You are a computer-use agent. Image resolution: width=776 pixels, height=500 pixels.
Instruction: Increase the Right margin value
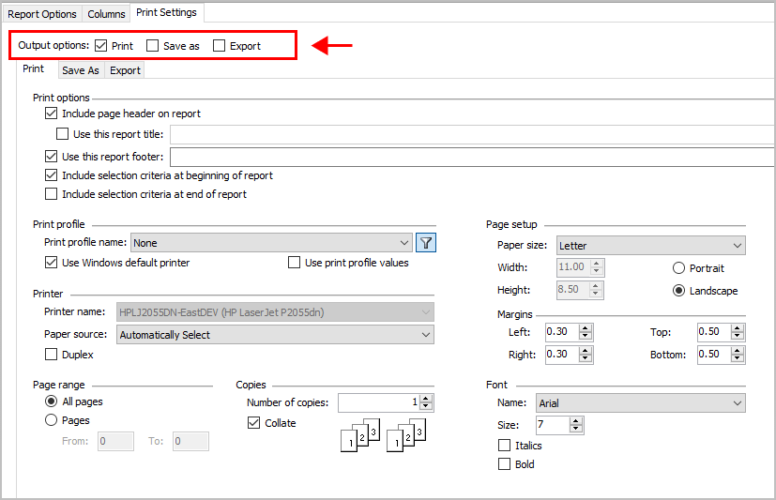tap(586, 351)
